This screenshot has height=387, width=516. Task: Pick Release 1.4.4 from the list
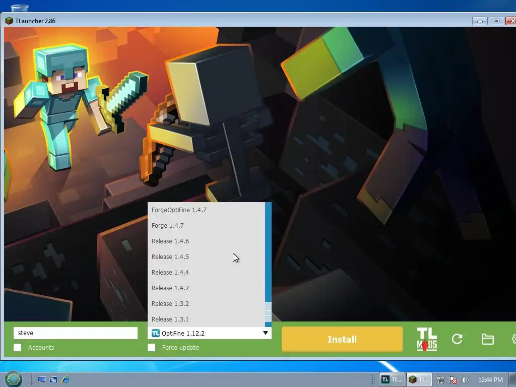coord(206,273)
